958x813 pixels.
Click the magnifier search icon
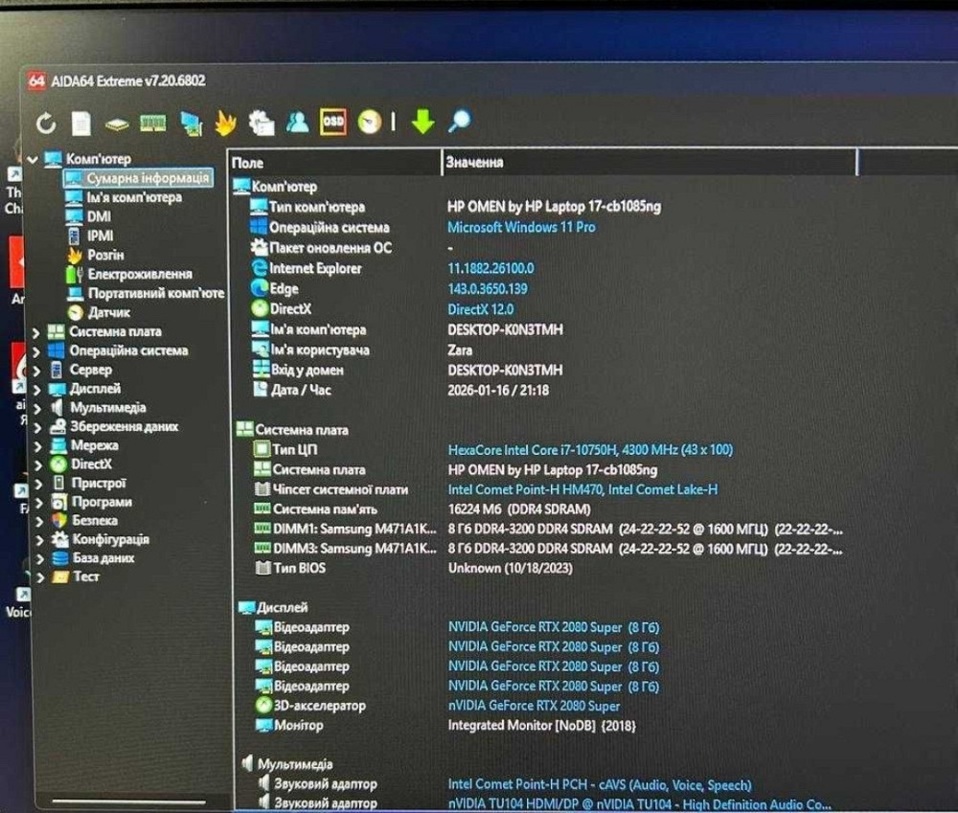(x=460, y=121)
